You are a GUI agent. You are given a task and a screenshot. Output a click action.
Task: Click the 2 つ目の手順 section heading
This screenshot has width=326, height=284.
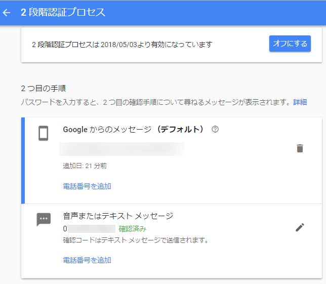(44, 88)
